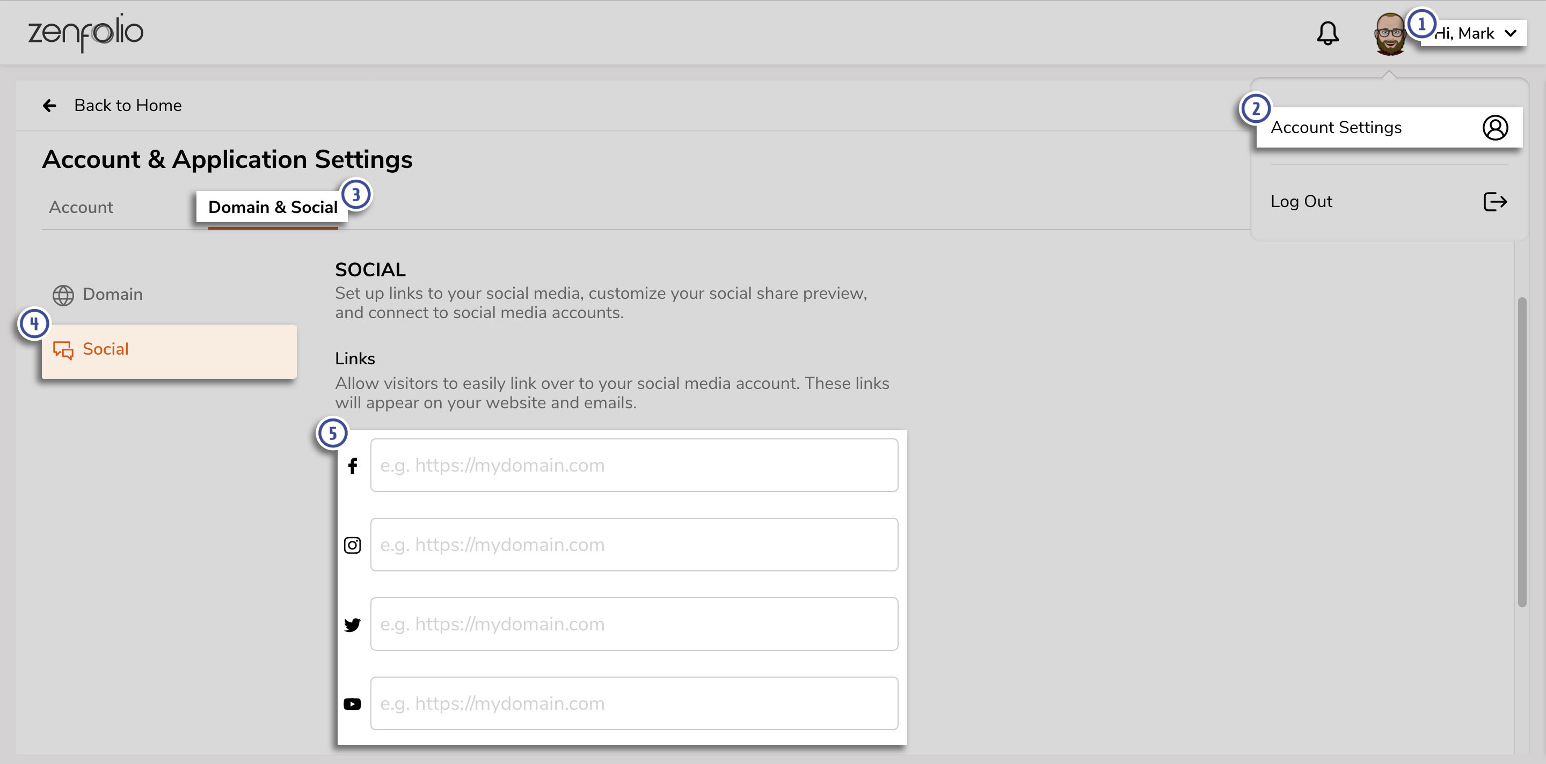
Task: Click Account & Application Settings title
Action: tap(228, 159)
